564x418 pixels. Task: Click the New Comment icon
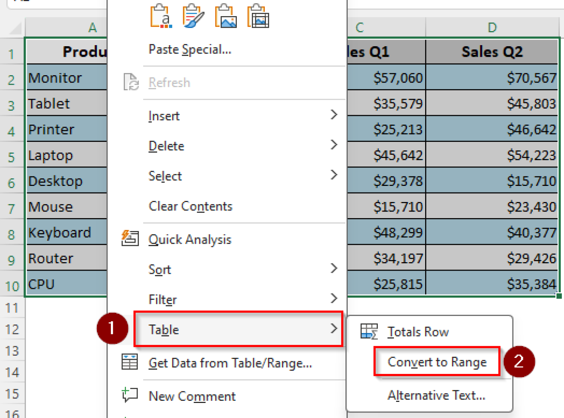tap(130, 395)
